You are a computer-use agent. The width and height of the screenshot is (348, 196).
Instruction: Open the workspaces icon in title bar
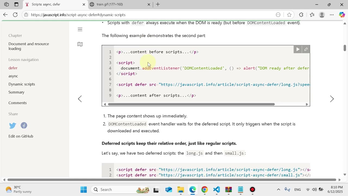point(7,4)
